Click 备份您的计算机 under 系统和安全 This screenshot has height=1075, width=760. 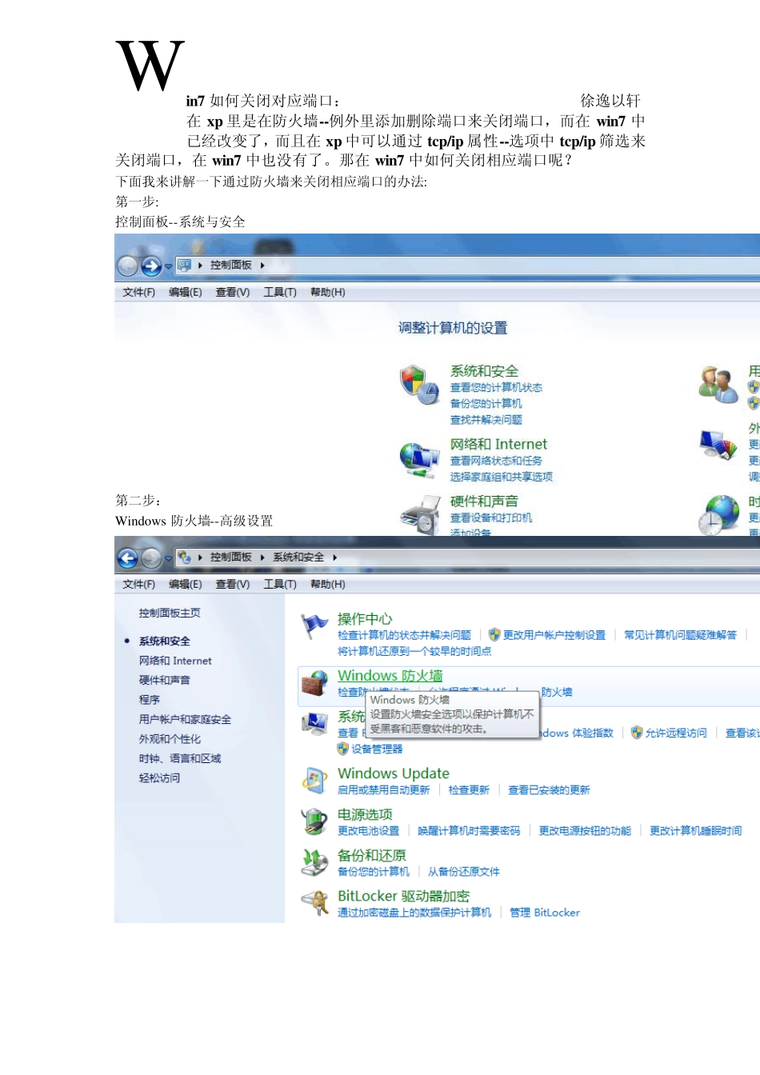point(486,404)
